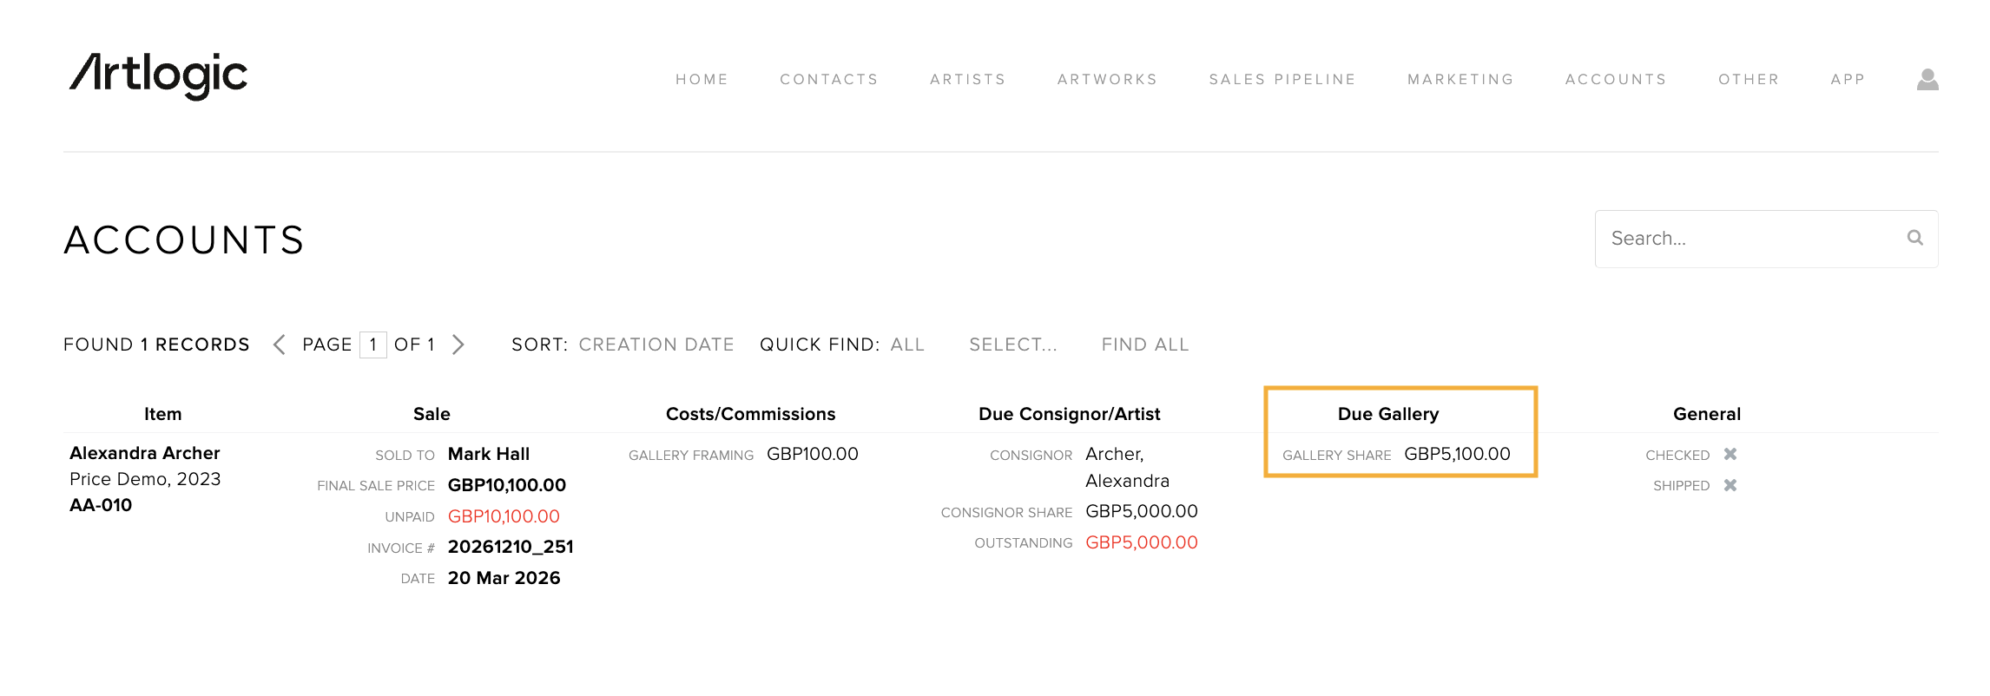Image resolution: width=1990 pixels, height=696 pixels.
Task: Toggle the Checked status cross
Action: (x=1730, y=455)
